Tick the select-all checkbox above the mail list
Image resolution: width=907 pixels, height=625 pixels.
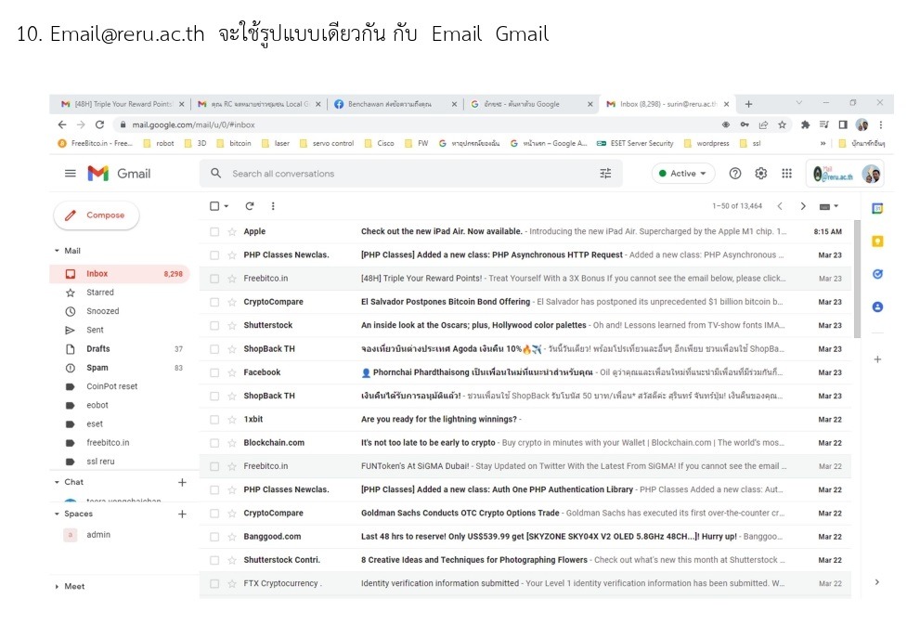tap(214, 206)
